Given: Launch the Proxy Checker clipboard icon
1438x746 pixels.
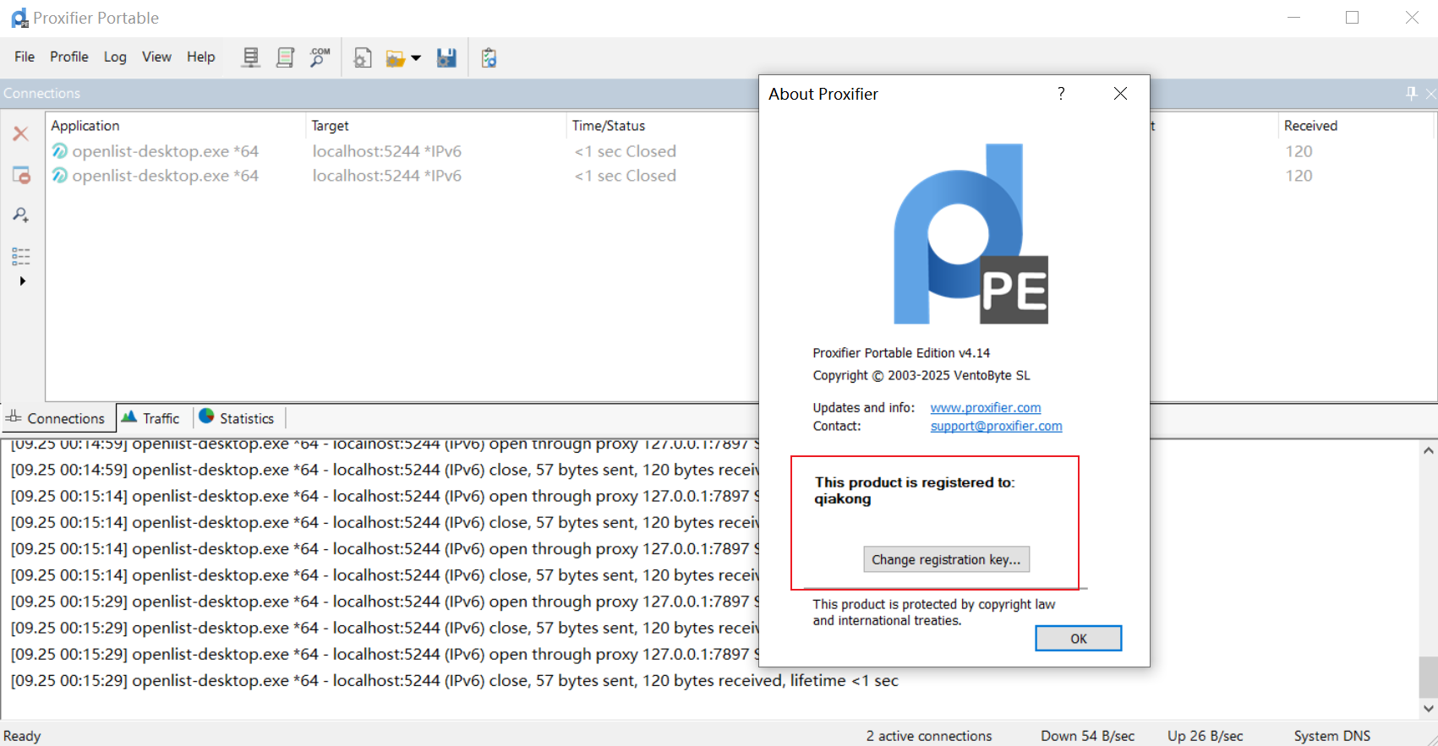Looking at the screenshot, I should pyautogui.click(x=489, y=57).
